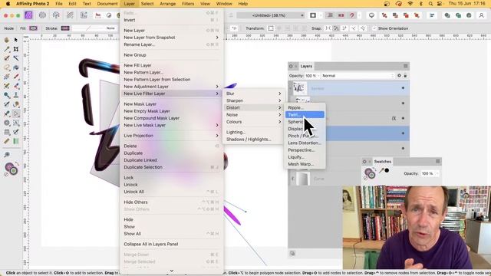Select the Zoom magnifier tool
Viewport: 491px width, 276px height.
[7, 155]
